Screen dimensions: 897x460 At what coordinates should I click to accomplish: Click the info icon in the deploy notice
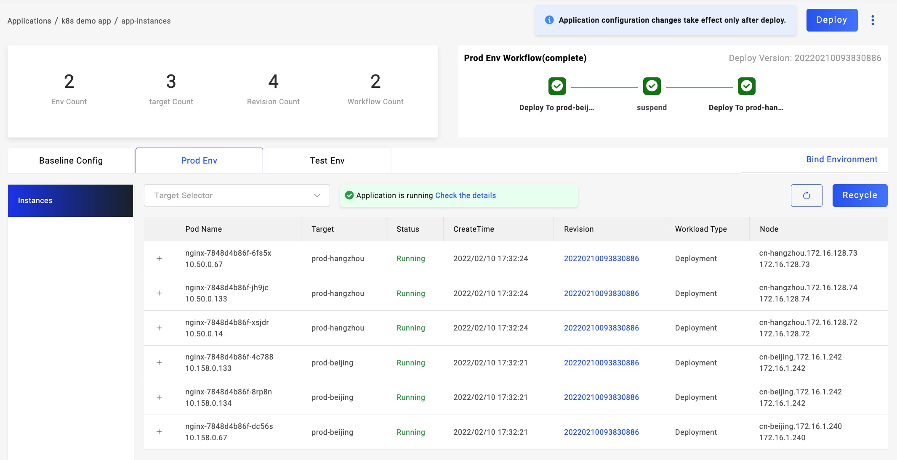point(549,20)
